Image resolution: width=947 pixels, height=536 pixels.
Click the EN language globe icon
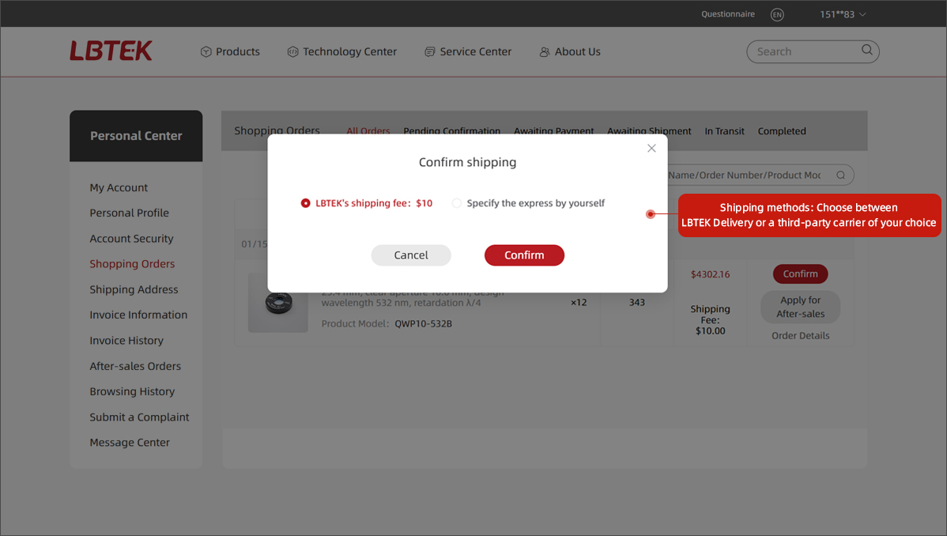coord(777,15)
